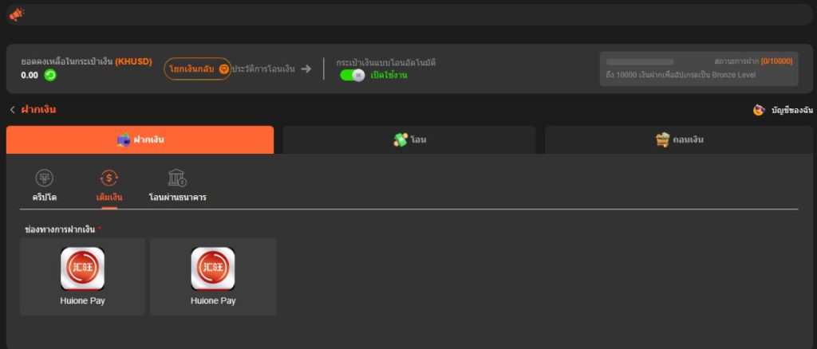Select the คริปโต crypto method icon
817x349 pixels.
pos(45,178)
